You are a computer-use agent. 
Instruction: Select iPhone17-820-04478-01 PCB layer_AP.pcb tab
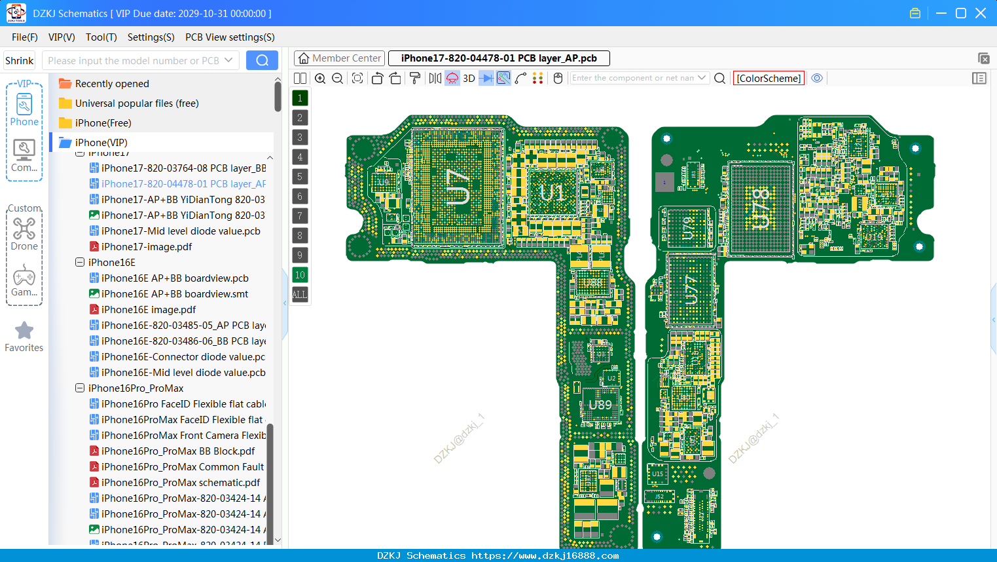[x=499, y=58]
